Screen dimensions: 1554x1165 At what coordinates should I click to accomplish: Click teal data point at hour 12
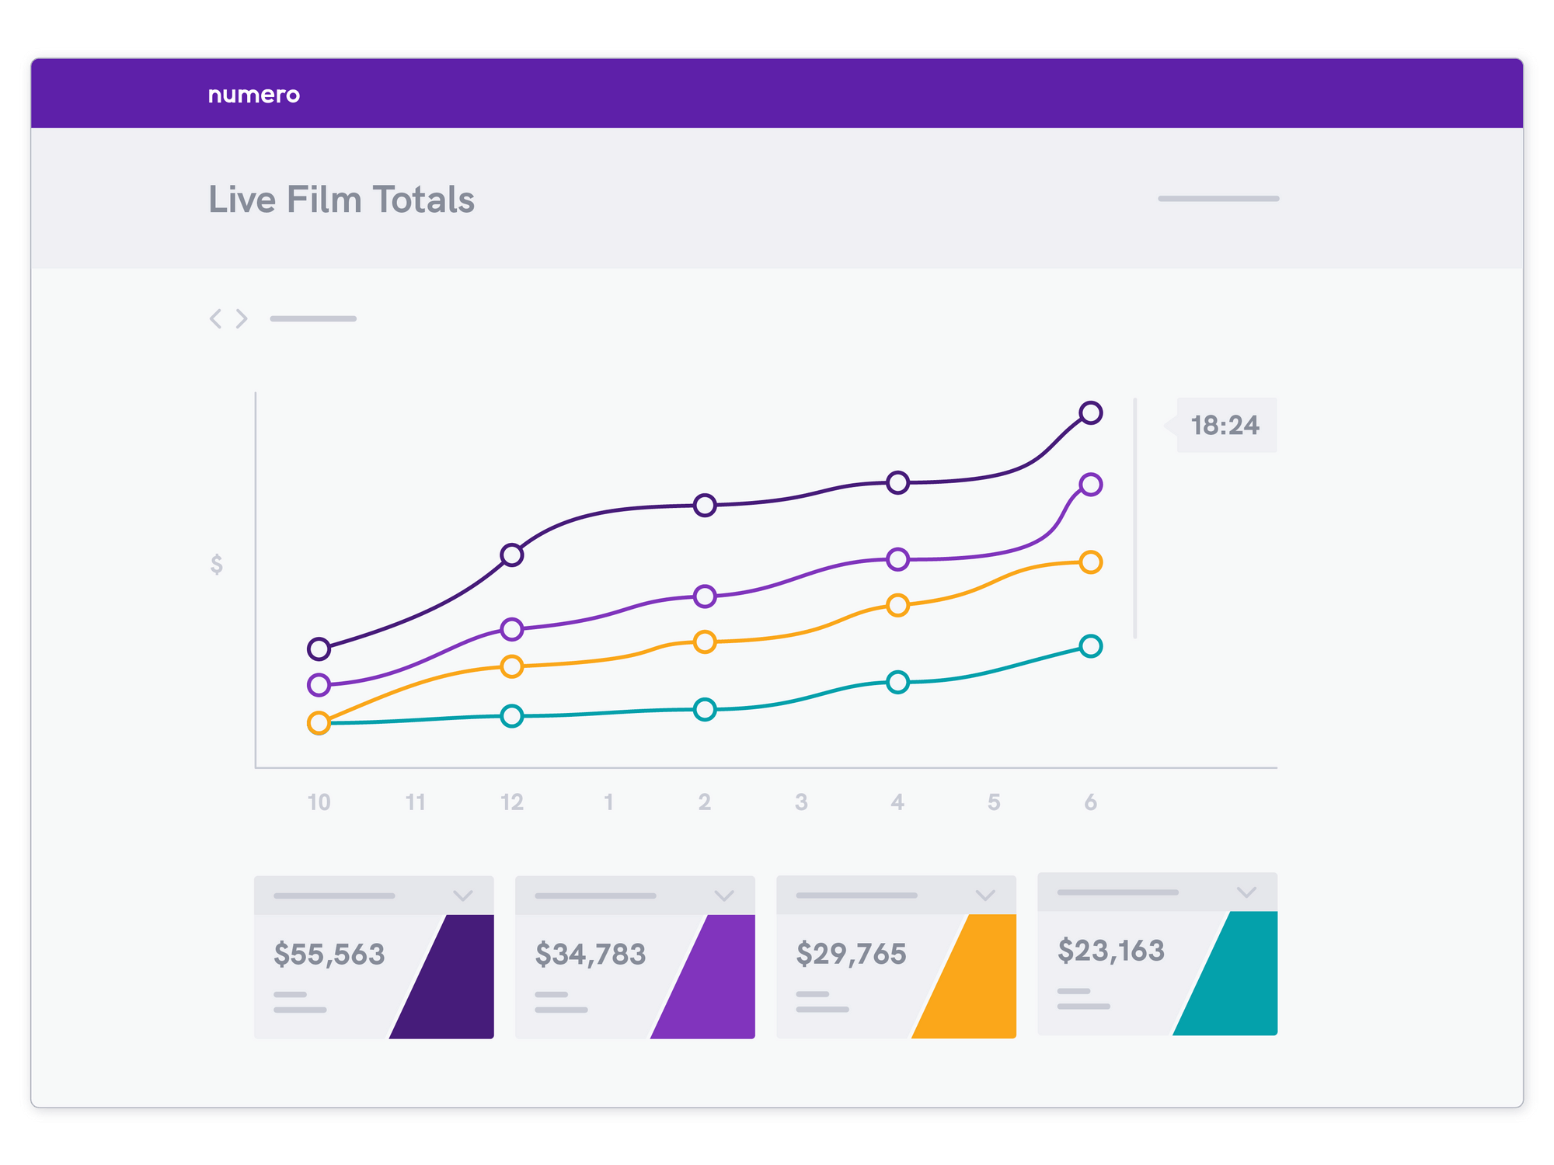click(512, 716)
